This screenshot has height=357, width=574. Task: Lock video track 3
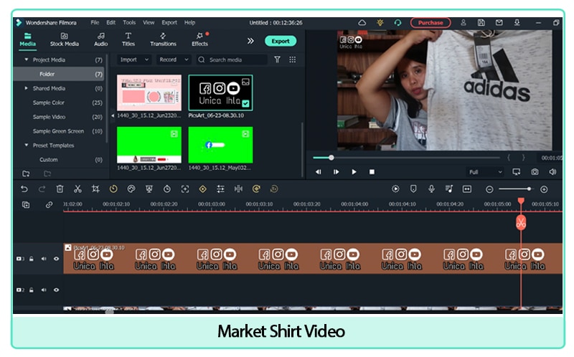tap(32, 259)
